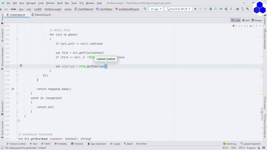
Task: Open the VCS menu
Action: [81, 3]
